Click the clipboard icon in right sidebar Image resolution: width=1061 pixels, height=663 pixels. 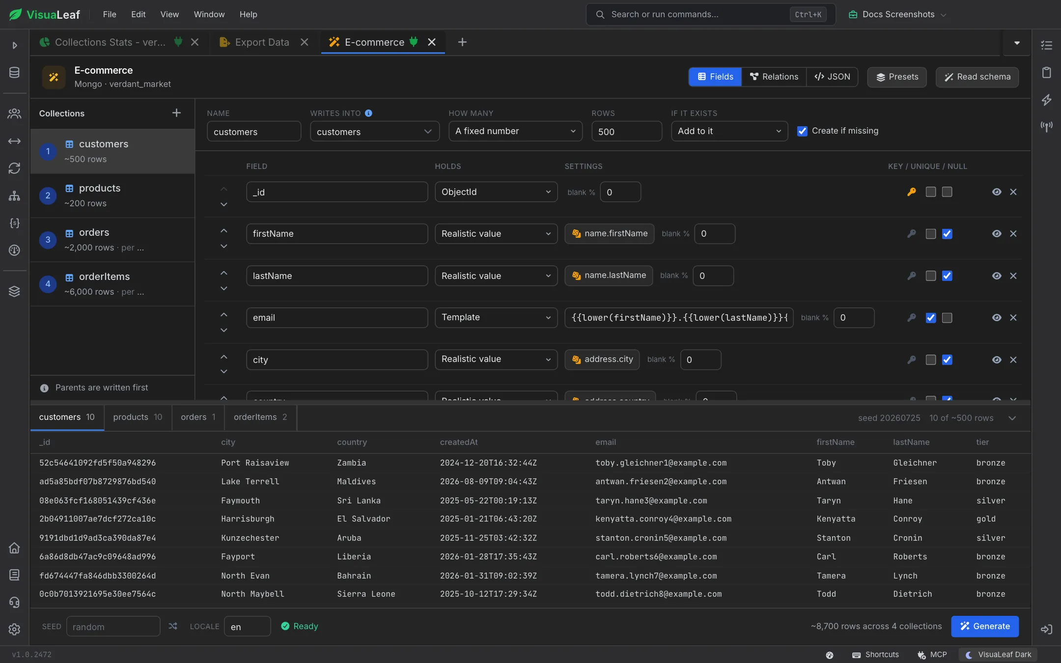1047,73
